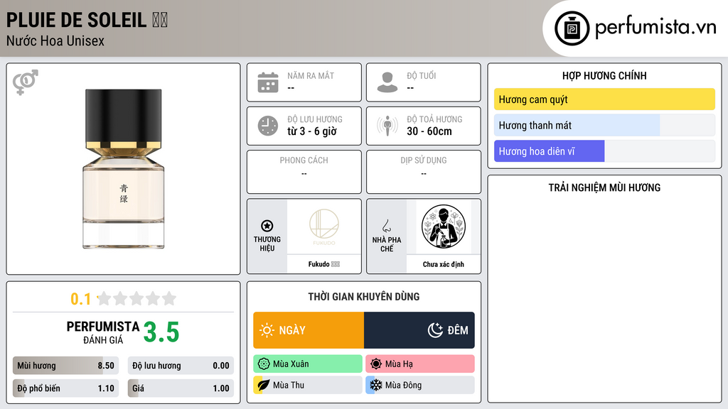This screenshot has width=728, height=409.
Task: Click the perfumista.vn site name
Action: [x=655, y=28]
